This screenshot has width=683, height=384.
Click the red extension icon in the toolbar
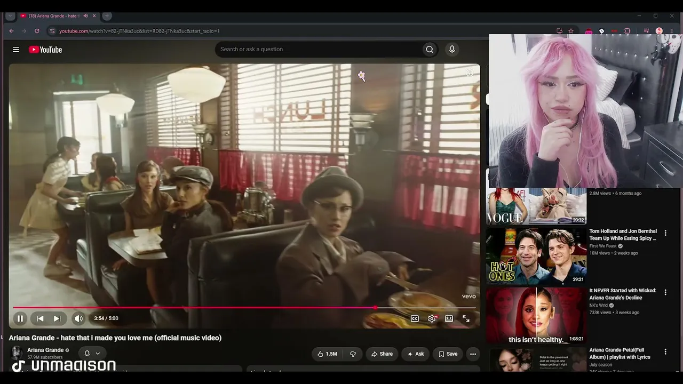614,31
